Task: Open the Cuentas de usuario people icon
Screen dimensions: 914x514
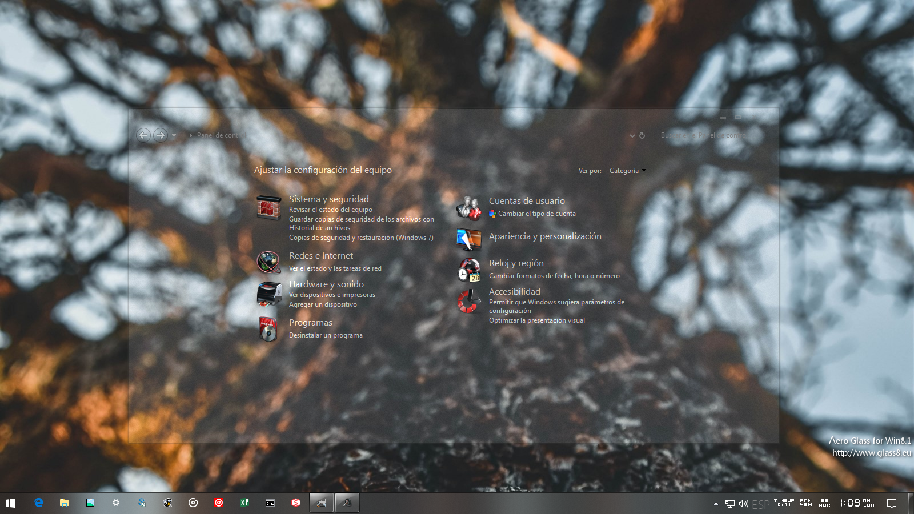Action: coord(468,208)
